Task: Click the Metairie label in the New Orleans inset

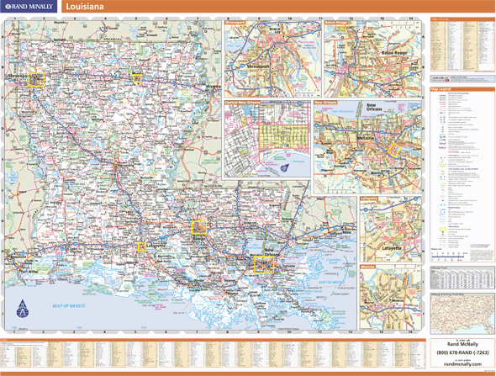Action: [x=366, y=138]
